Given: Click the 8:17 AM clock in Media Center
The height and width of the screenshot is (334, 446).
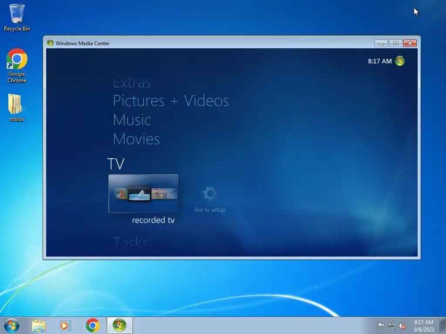Looking at the screenshot, I should click(x=379, y=61).
